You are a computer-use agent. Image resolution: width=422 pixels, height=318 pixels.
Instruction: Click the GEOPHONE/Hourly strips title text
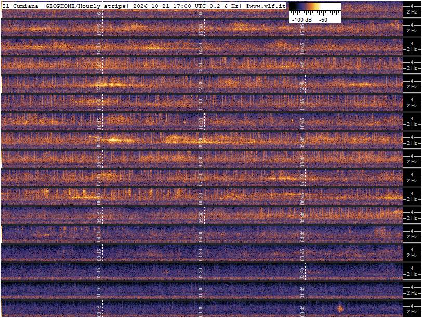click(86, 6)
